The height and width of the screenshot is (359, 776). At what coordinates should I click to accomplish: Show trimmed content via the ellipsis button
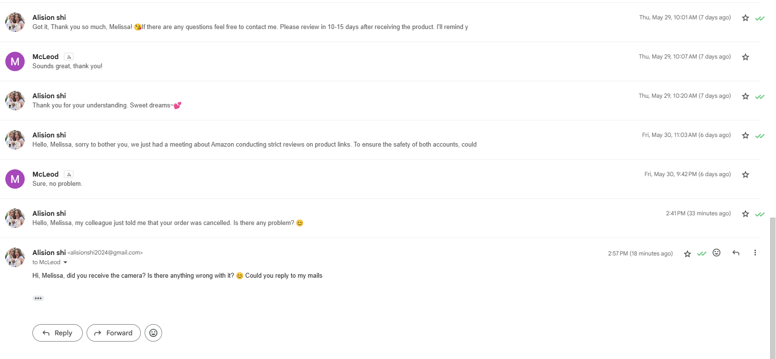(38, 298)
